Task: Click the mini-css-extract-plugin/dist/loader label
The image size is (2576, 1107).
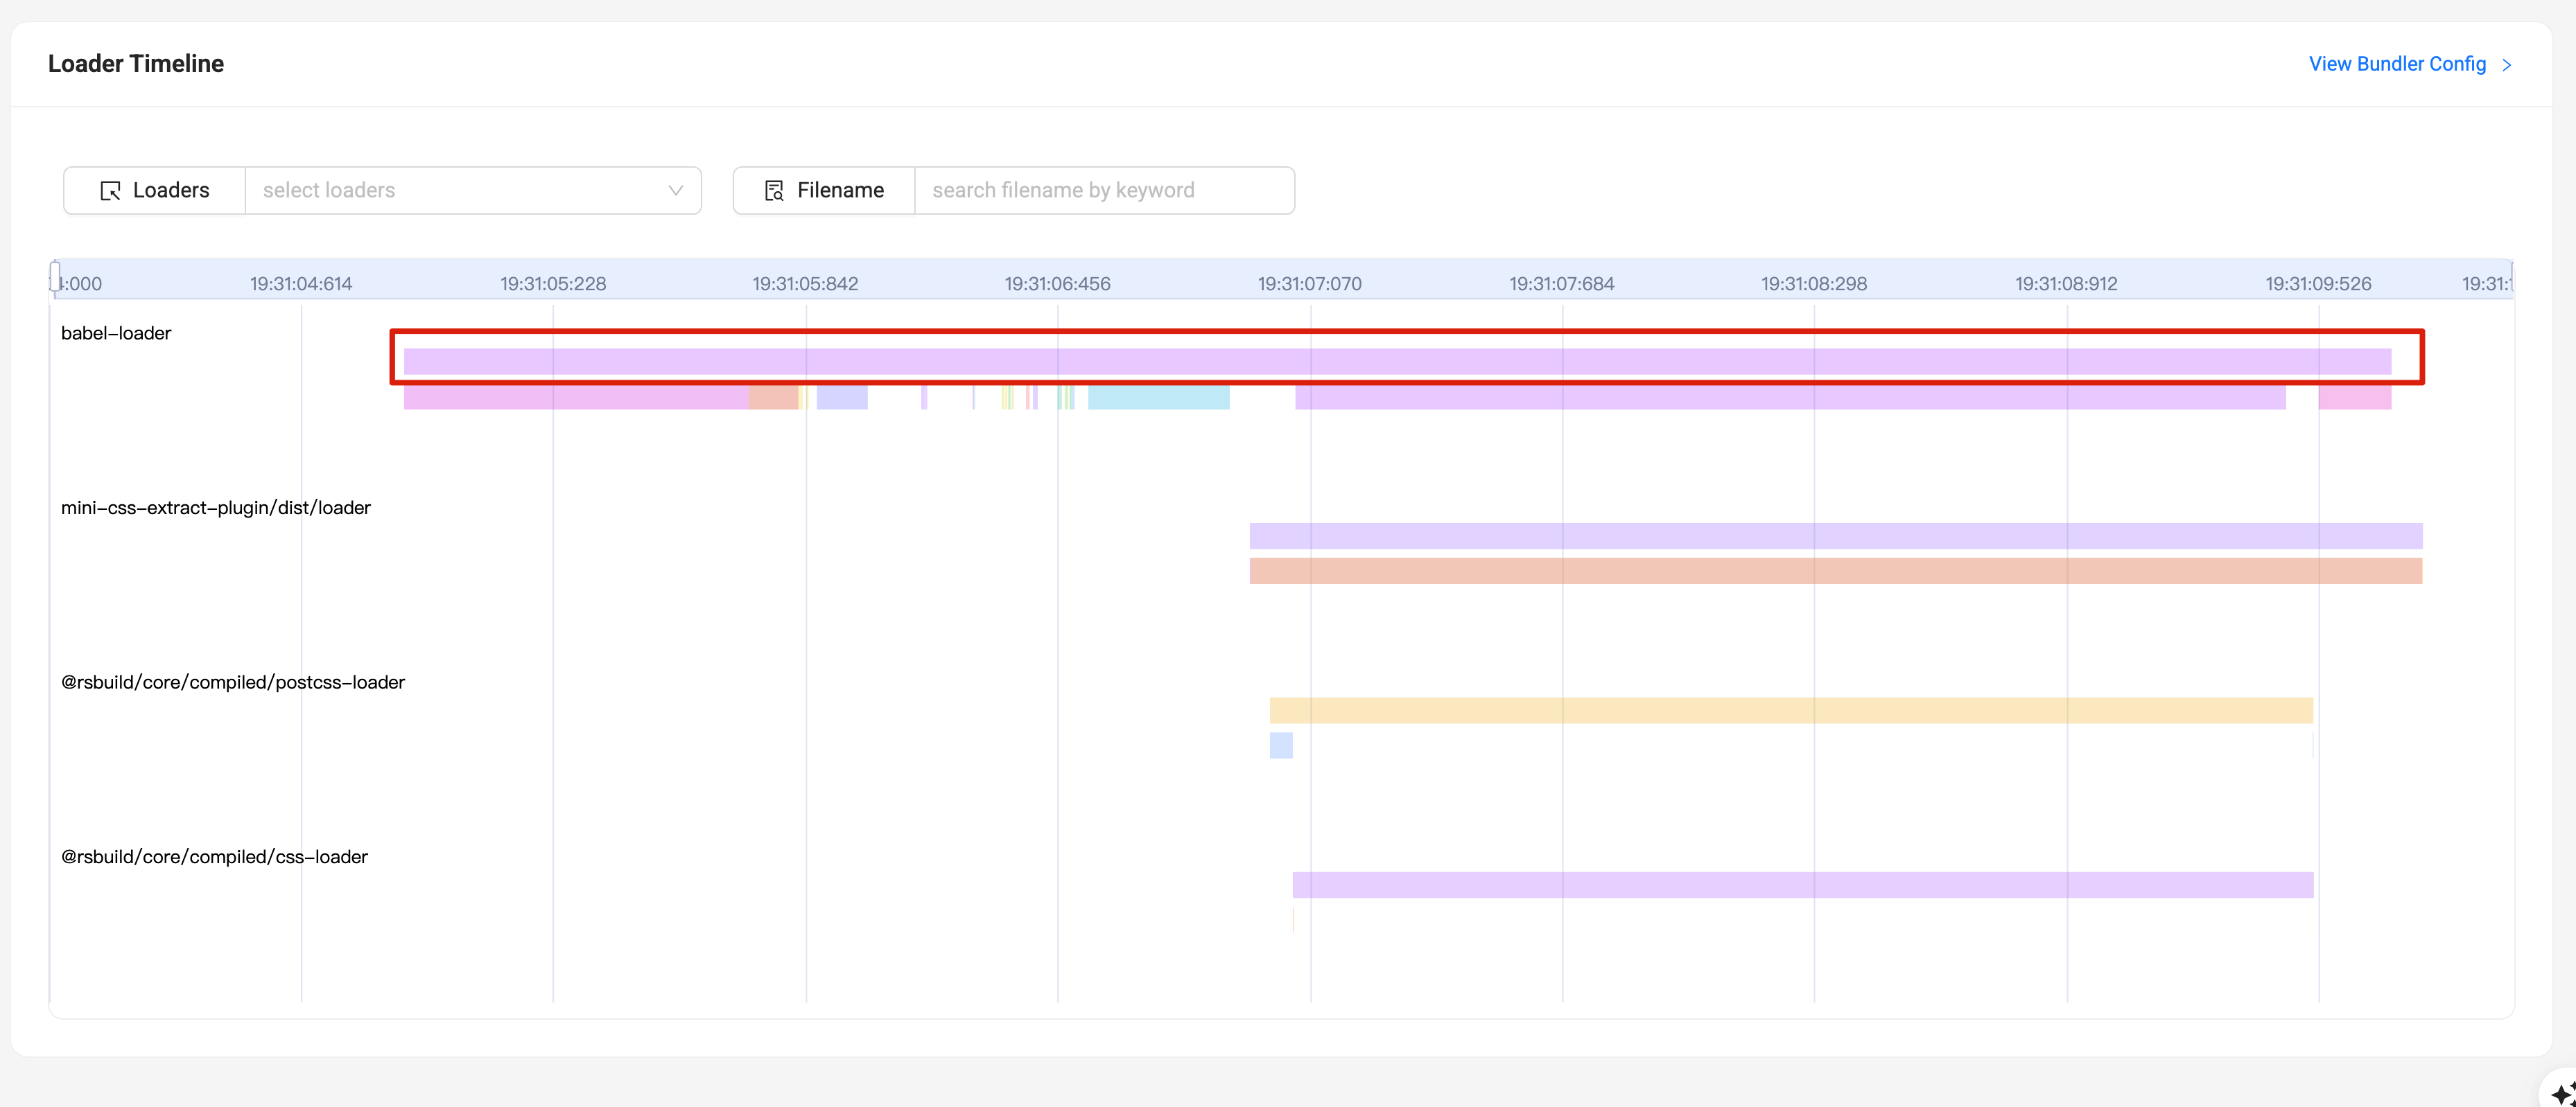Action: point(216,508)
